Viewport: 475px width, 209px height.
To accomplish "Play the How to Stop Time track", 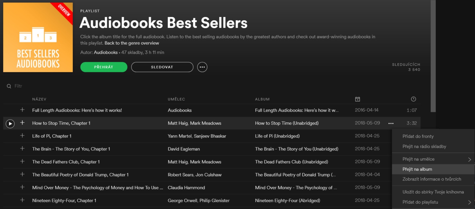I will (x=10, y=123).
